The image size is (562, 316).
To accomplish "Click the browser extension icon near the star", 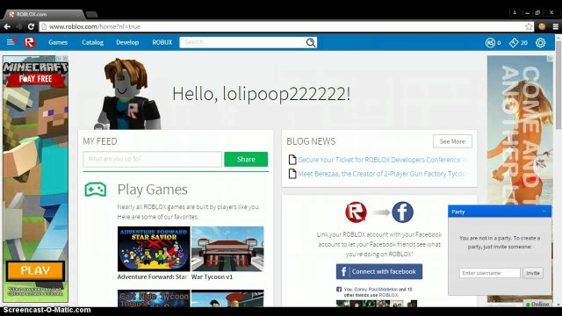I will pos(542,26).
